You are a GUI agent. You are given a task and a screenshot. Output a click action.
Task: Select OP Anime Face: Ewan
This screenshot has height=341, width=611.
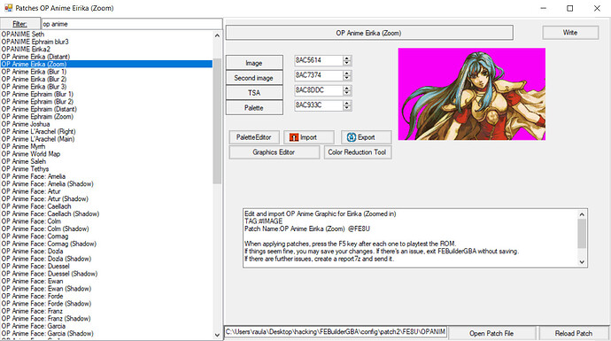click(106, 281)
